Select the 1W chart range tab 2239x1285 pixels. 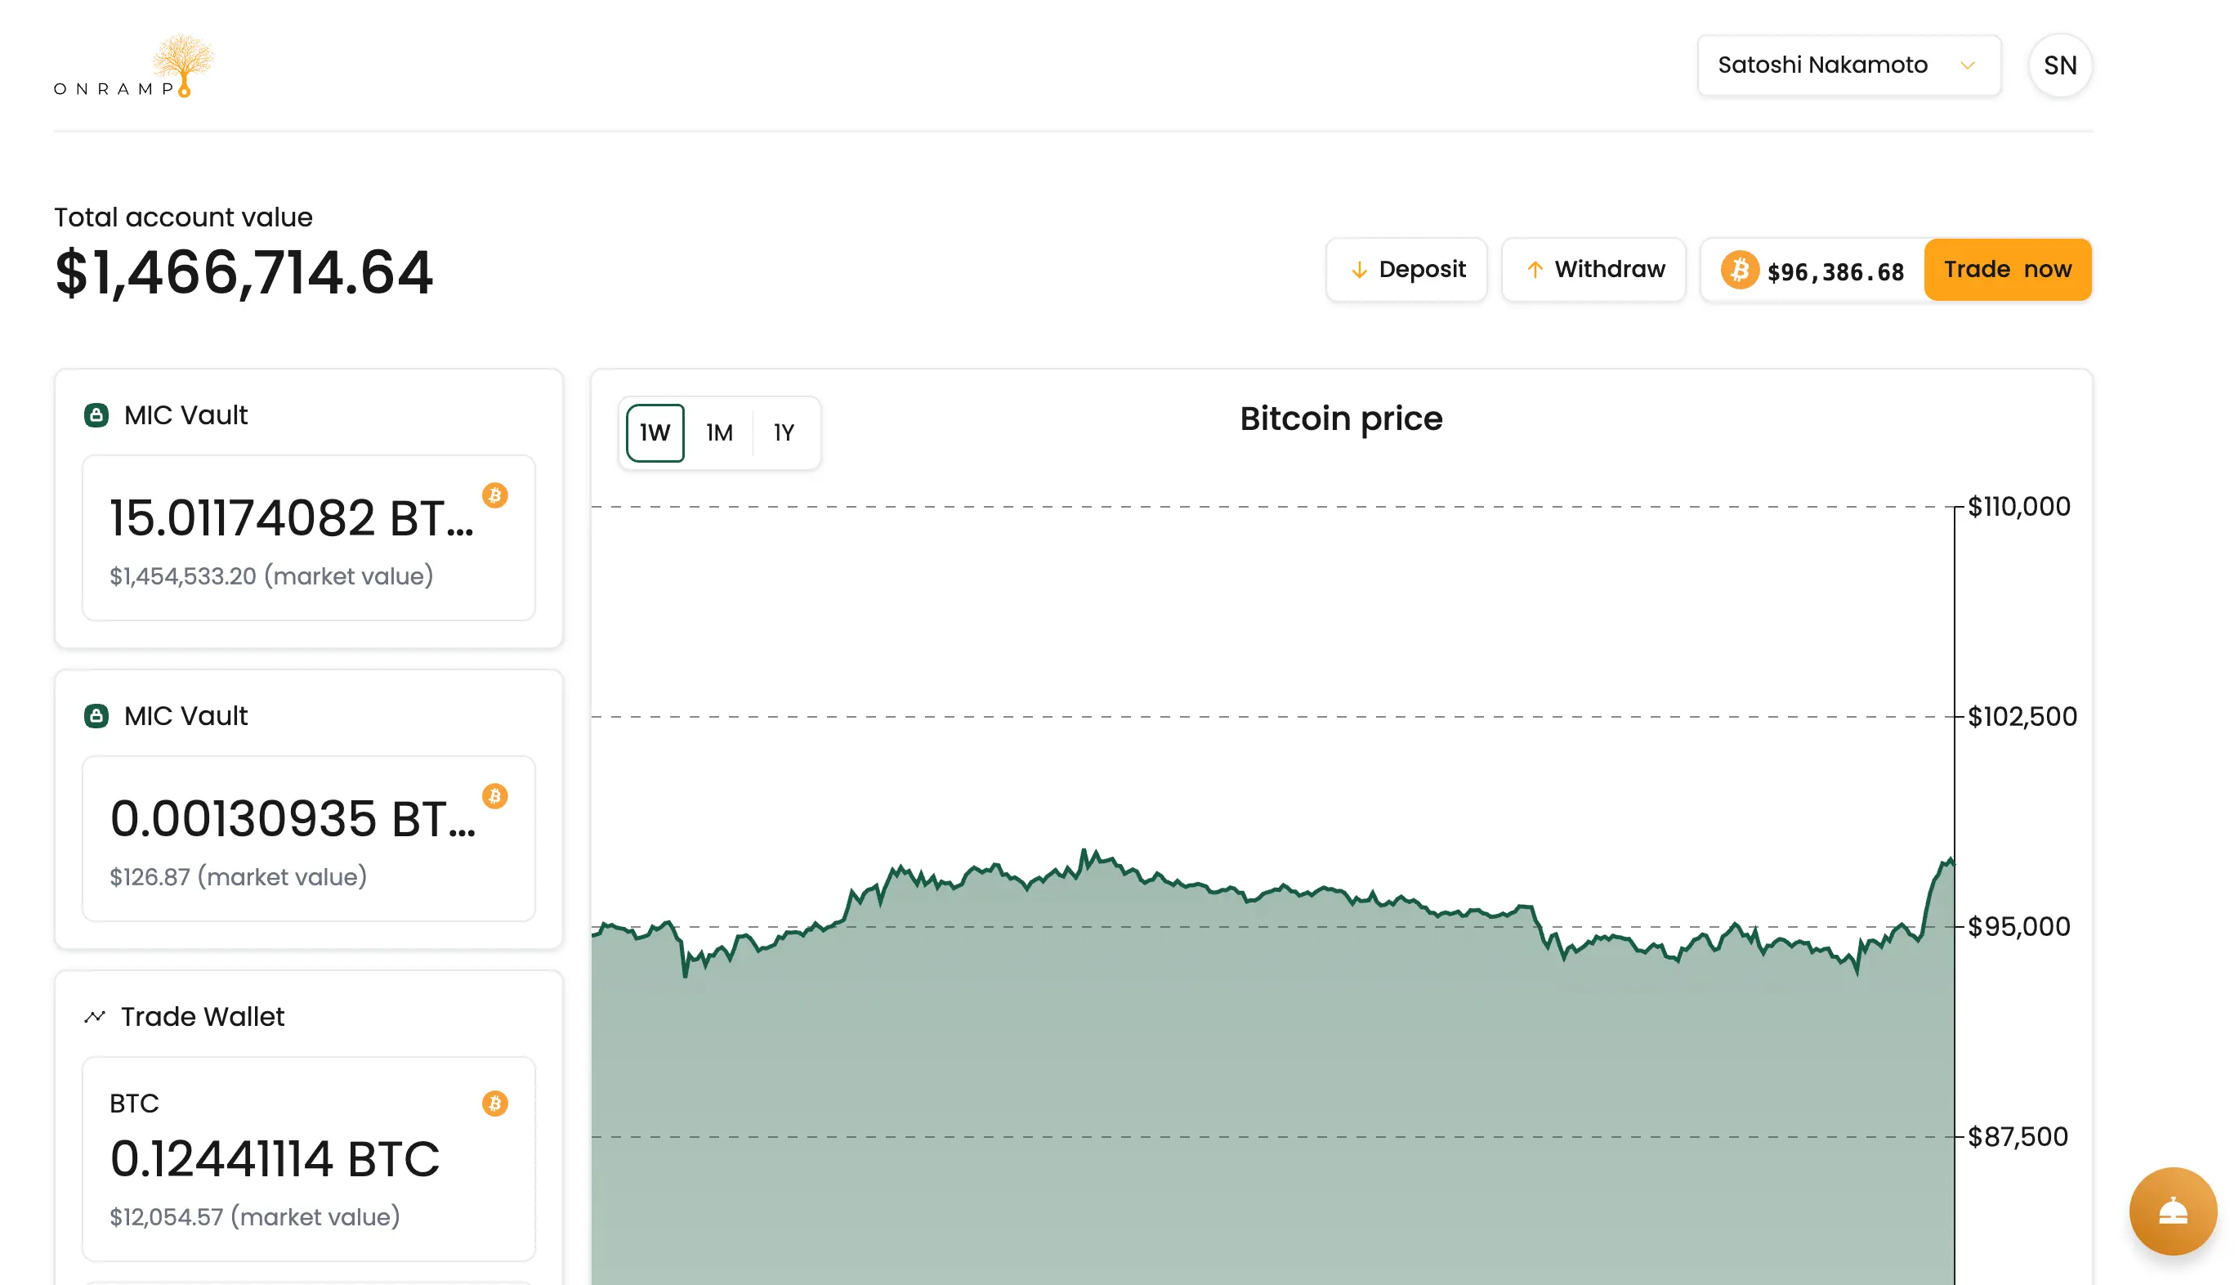655,432
